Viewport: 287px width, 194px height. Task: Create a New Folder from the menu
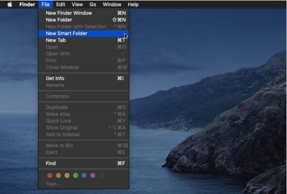[59, 20]
